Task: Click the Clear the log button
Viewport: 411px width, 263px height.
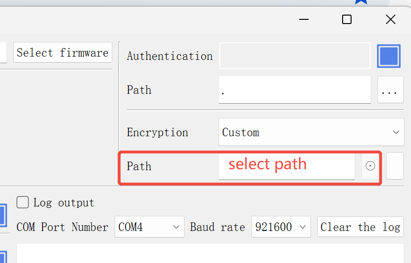Action: (x=360, y=227)
